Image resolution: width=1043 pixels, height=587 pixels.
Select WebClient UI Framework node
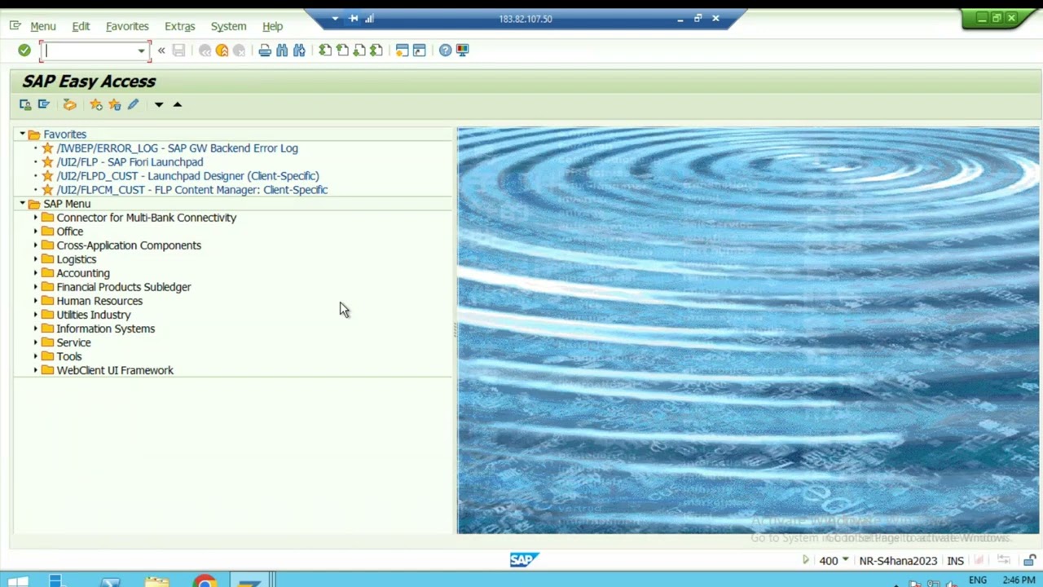(115, 370)
